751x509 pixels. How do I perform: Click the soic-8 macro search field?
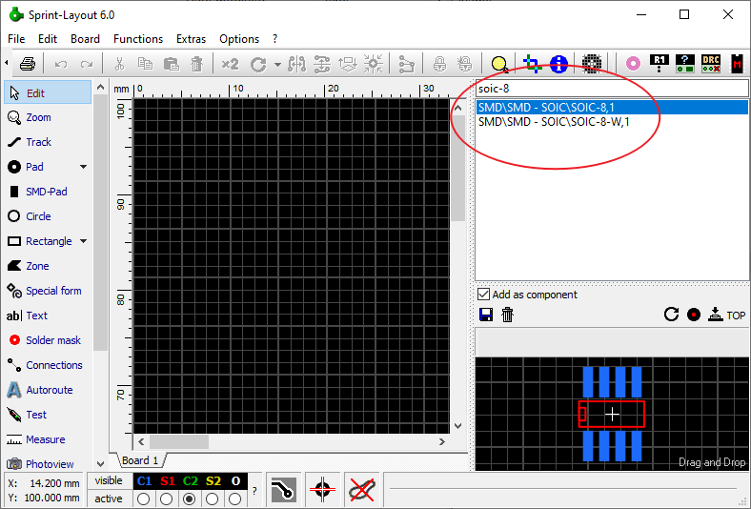[x=612, y=89]
